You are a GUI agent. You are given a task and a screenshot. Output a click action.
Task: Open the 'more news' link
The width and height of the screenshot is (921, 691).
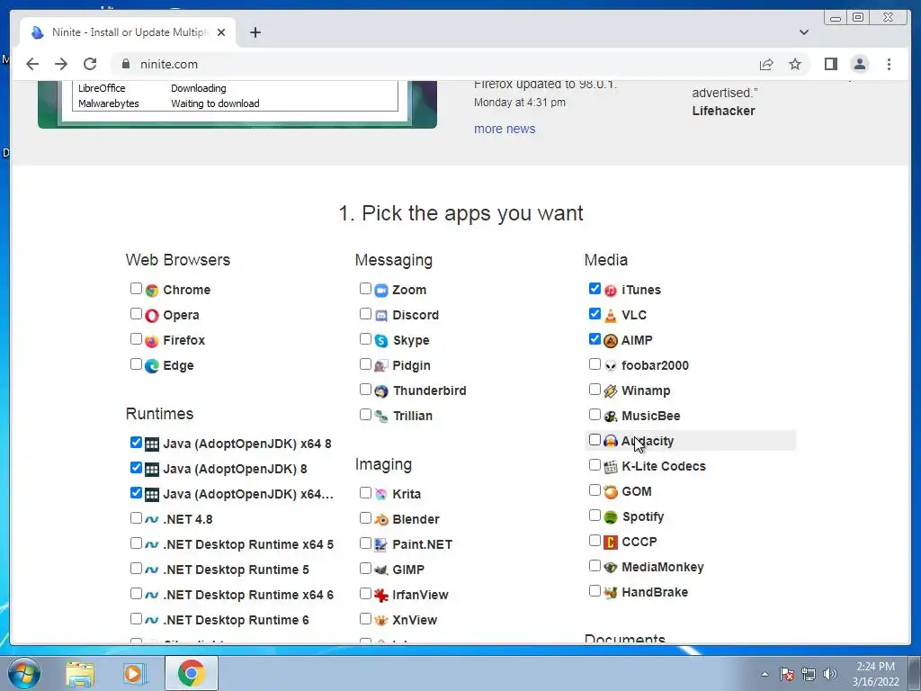(505, 129)
